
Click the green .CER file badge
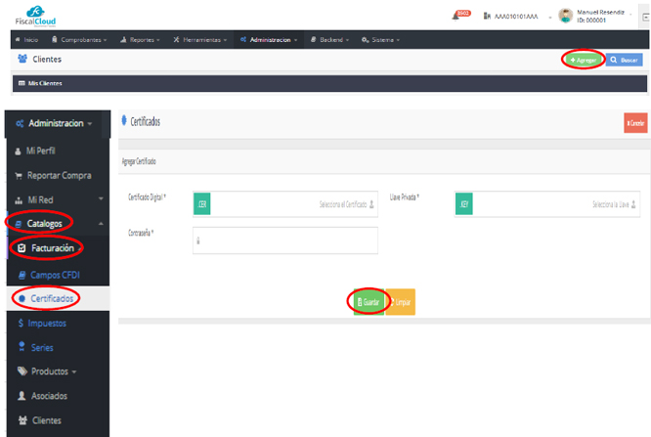tap(201, 204)
